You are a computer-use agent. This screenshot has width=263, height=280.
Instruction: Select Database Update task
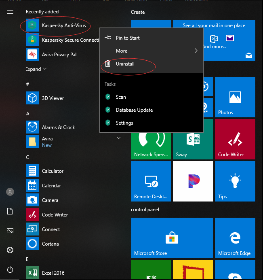pyautogui.click(x=151, y=110)
